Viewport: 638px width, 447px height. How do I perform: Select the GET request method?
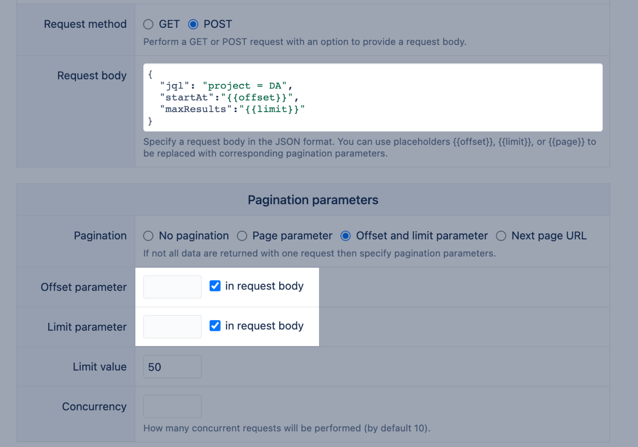point(148,24)
